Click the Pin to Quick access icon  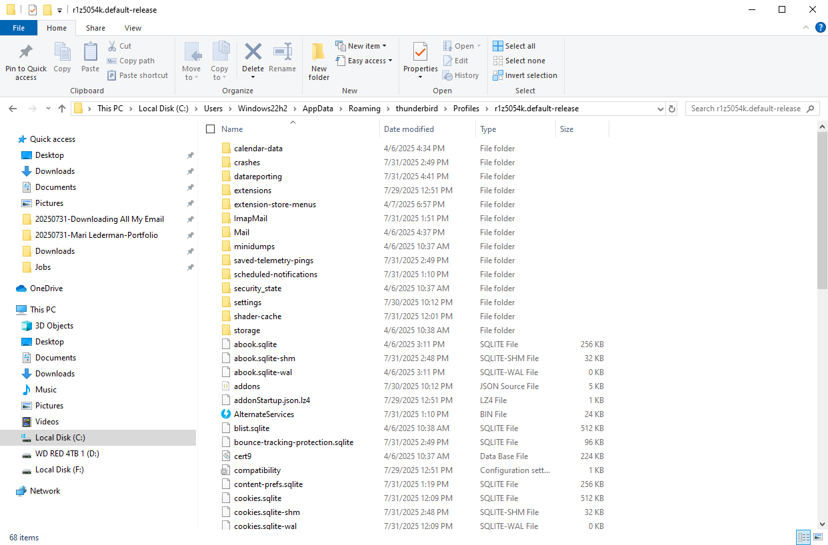[x=26, y=52]
